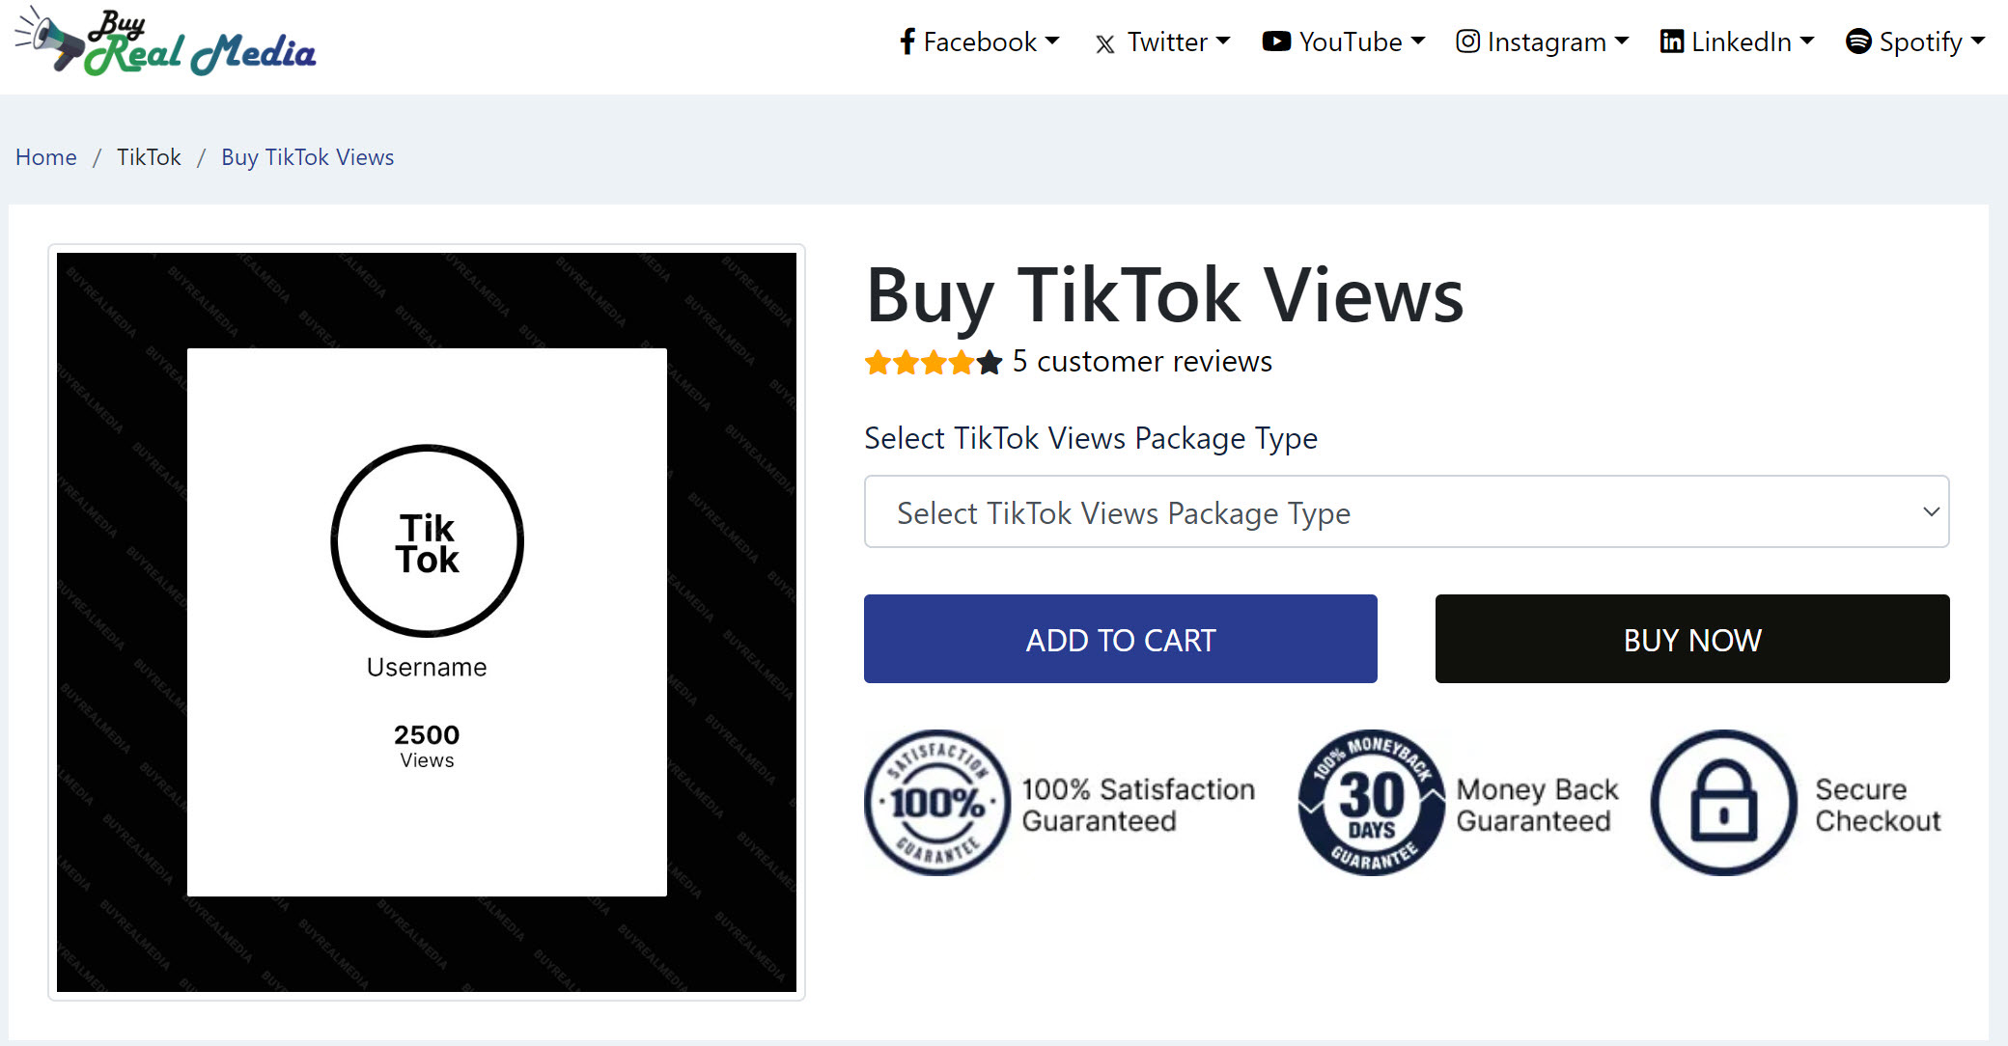
Task: Click the TikTok 2500 Views product image
Action: [x=427, y=622]
